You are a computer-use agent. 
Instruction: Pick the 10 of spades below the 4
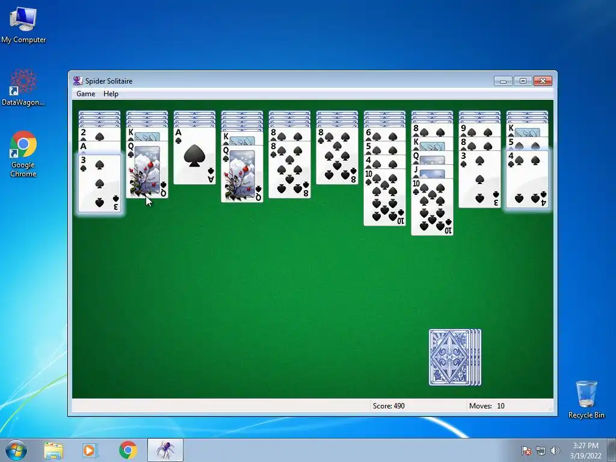point(384,197)
